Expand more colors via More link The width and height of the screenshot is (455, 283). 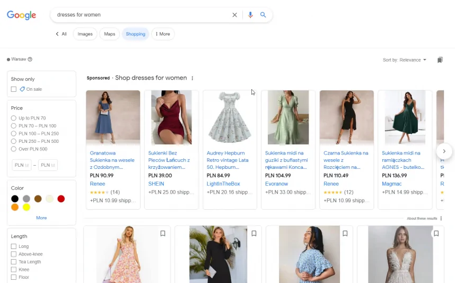(x=41, y=218)
